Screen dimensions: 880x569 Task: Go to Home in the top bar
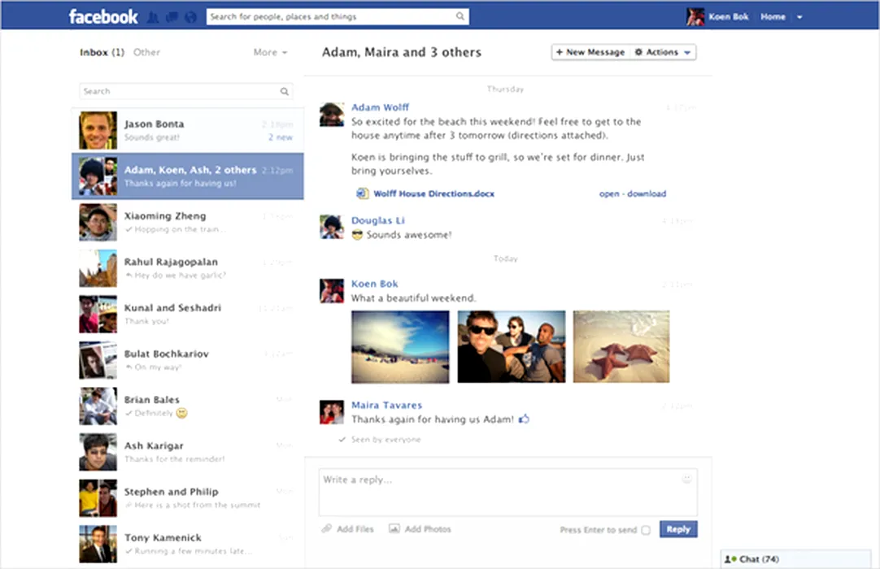(x=773, y=17)
